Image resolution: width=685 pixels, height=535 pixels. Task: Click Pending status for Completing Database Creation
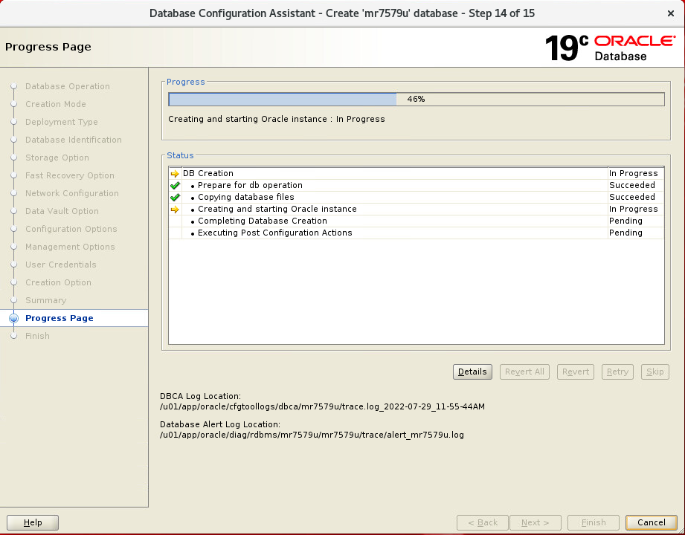click(x=625, y=221)
